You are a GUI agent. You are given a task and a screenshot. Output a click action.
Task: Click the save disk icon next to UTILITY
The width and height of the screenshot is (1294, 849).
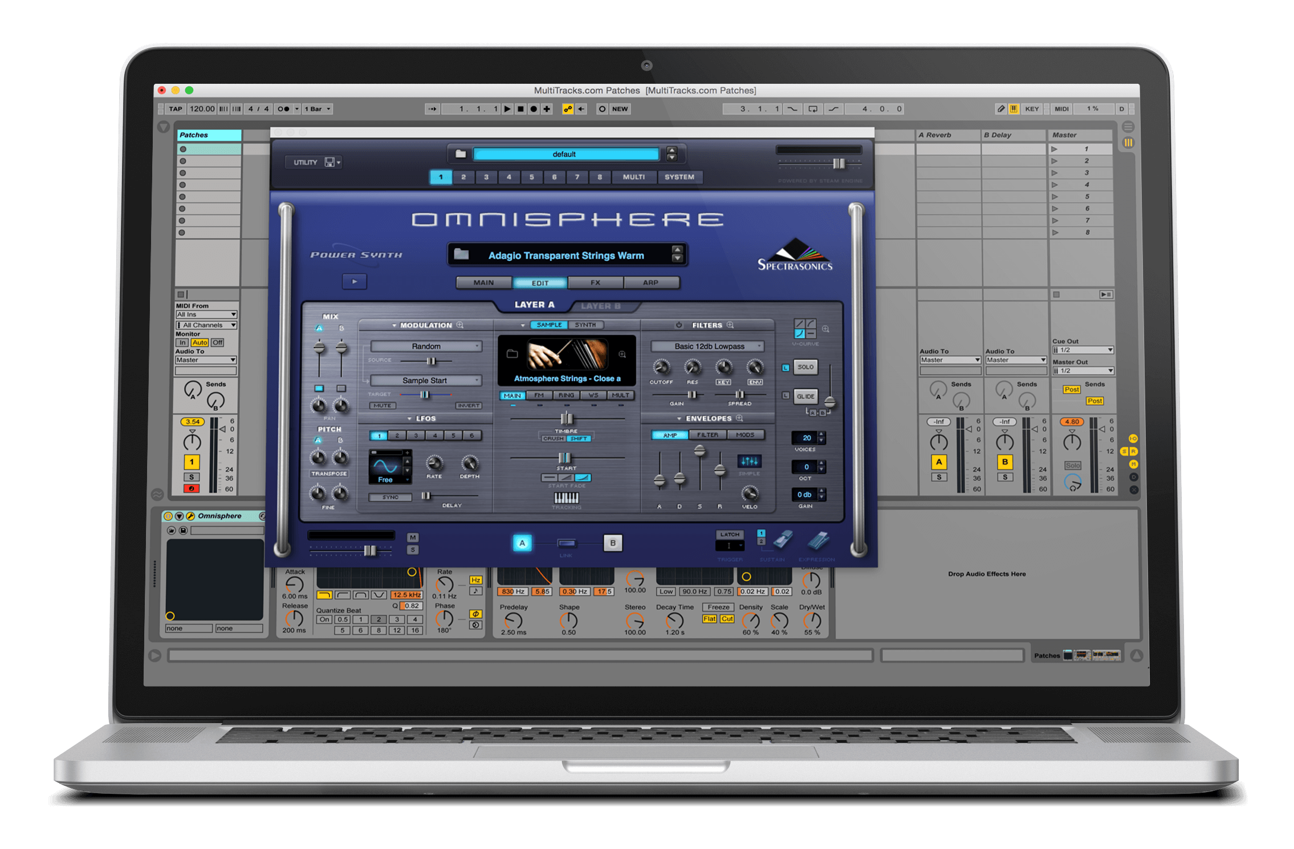pos(331,162)
